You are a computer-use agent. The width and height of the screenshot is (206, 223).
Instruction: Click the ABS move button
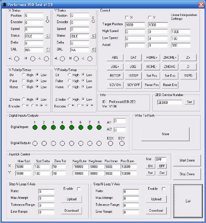(115, 58)
